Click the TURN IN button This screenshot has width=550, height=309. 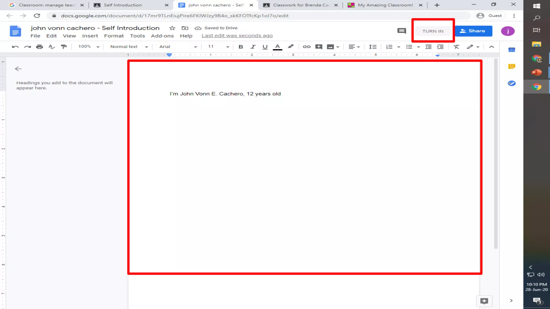click(433, 31)
